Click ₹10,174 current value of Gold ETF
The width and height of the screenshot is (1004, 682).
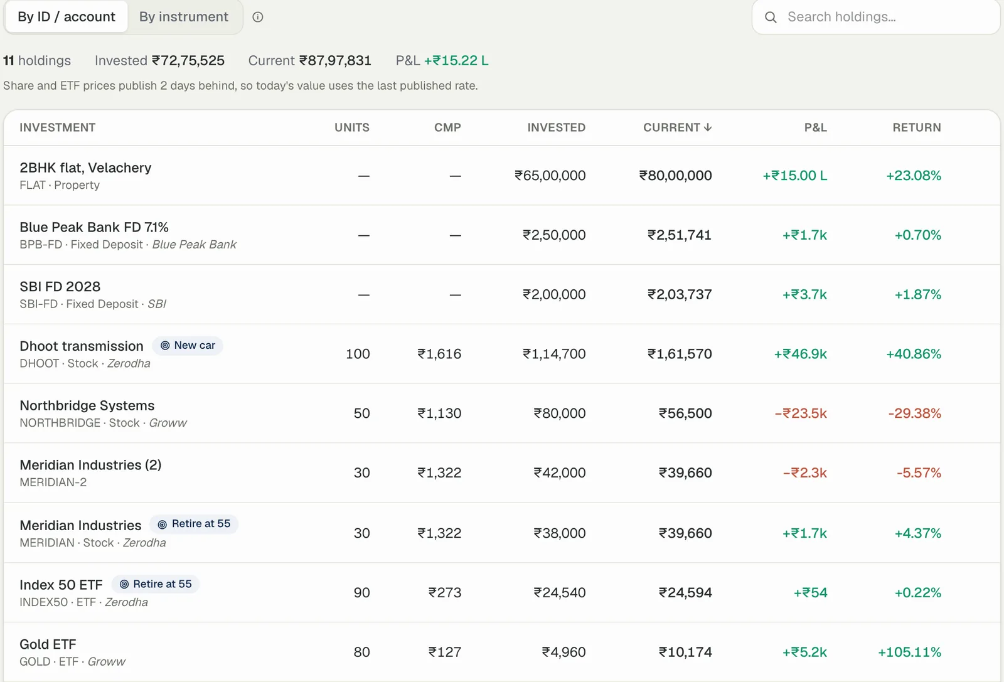click(x=685, y=653)
